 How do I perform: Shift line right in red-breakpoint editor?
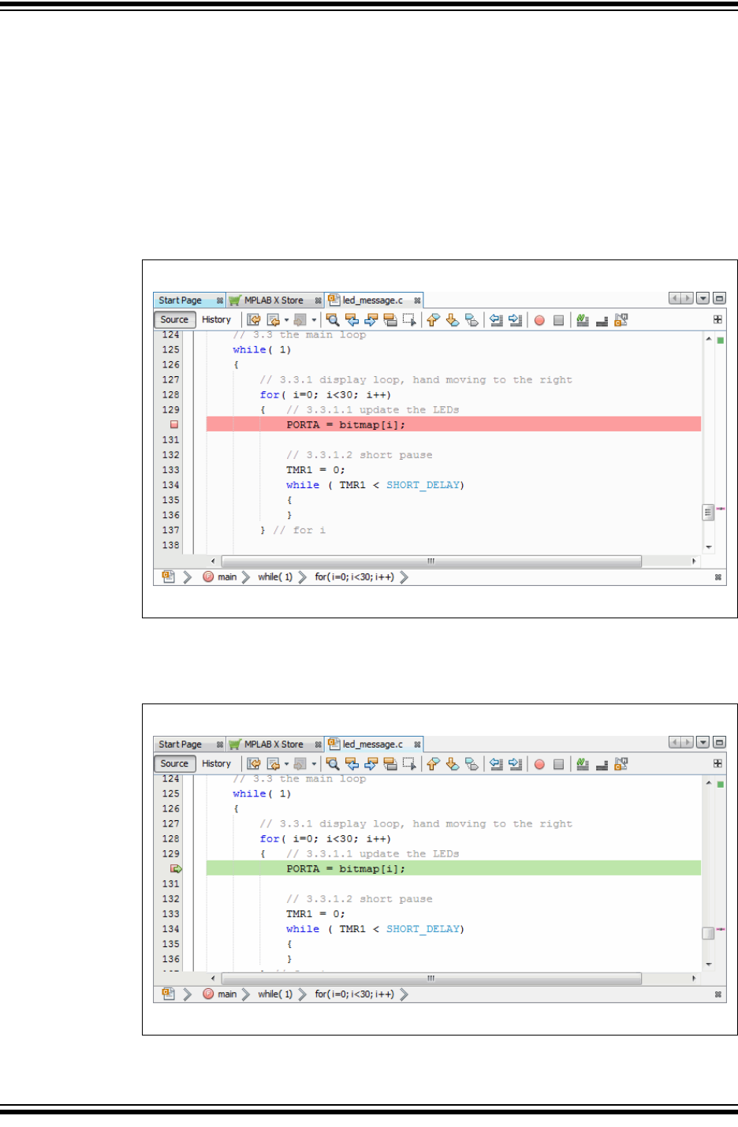[515, 320]
